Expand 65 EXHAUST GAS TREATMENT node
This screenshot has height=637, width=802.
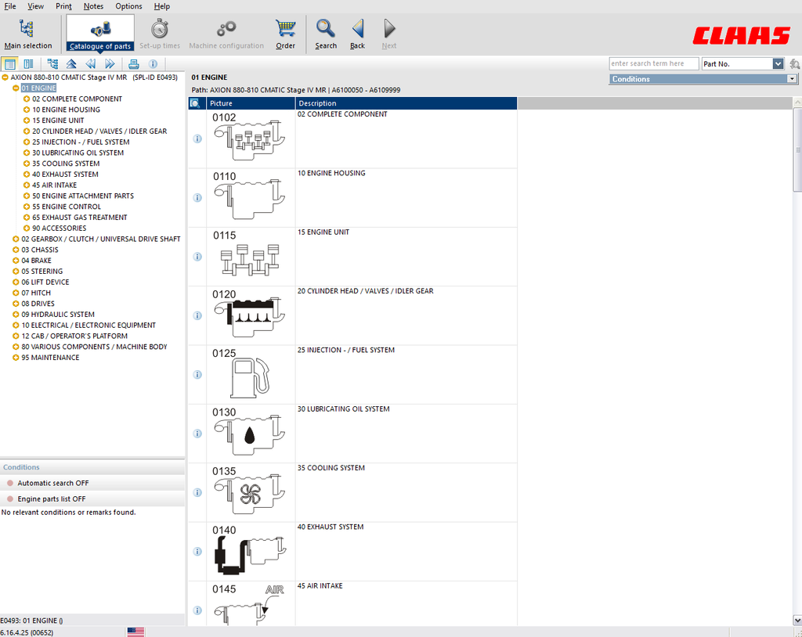27,218
